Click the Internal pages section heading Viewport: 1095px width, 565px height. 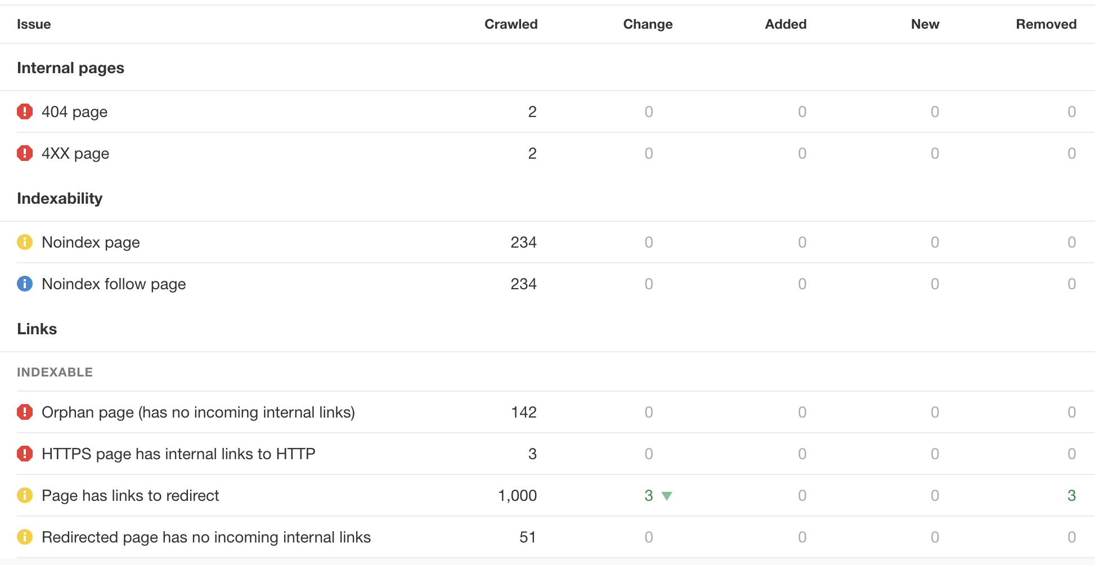71,68
